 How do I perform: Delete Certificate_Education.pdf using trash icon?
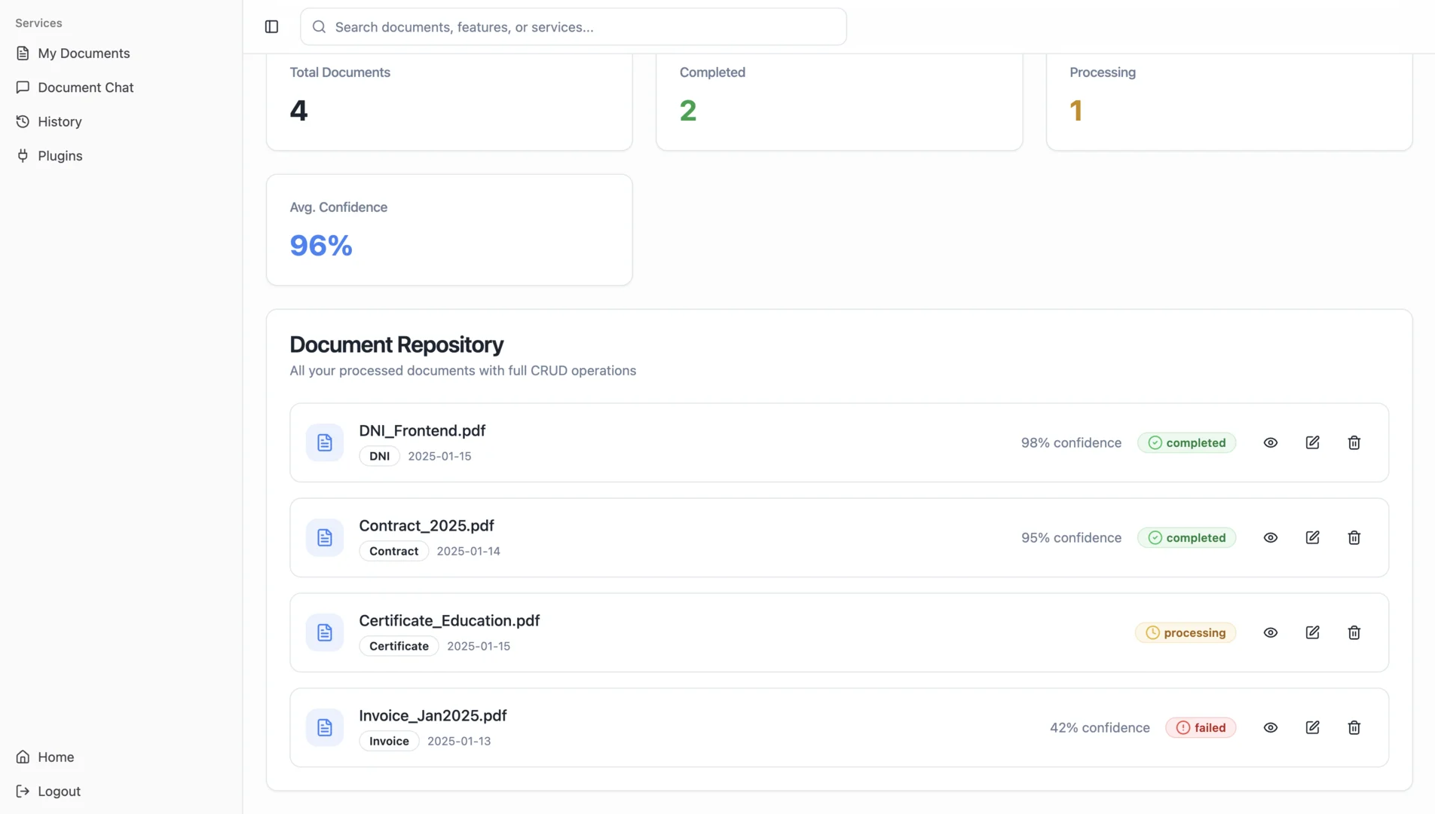[x=1354, y=632]
